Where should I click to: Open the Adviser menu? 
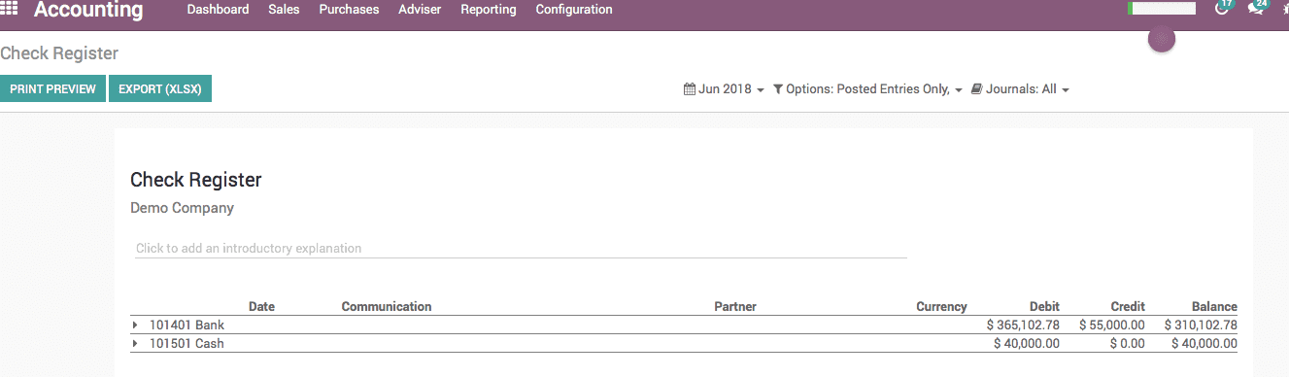420,10
